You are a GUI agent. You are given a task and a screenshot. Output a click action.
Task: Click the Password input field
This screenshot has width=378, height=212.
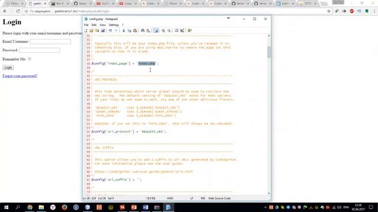(40, 50)
